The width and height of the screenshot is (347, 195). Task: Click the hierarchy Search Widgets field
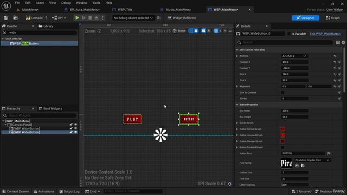[x=40, y=115]
